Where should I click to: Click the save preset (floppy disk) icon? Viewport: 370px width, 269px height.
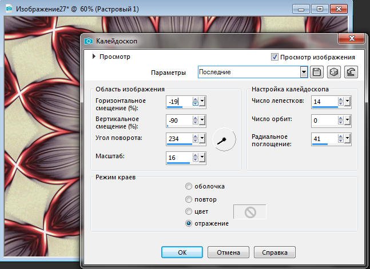click(316, 72)
